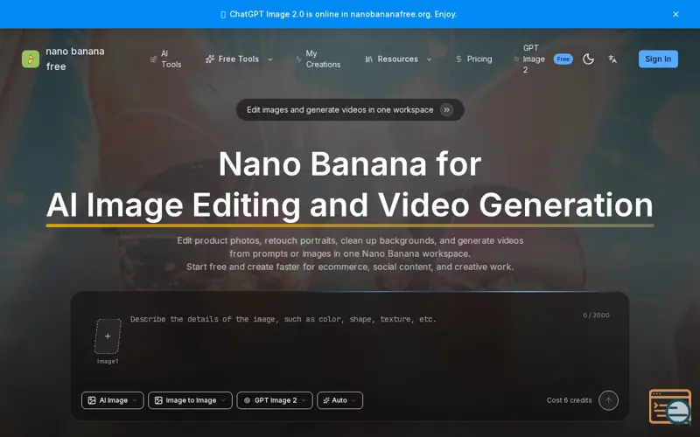700x437 pixels.
Task: Click the banner text about ChatGPT Image 2.0
Action: pos(343,14)
